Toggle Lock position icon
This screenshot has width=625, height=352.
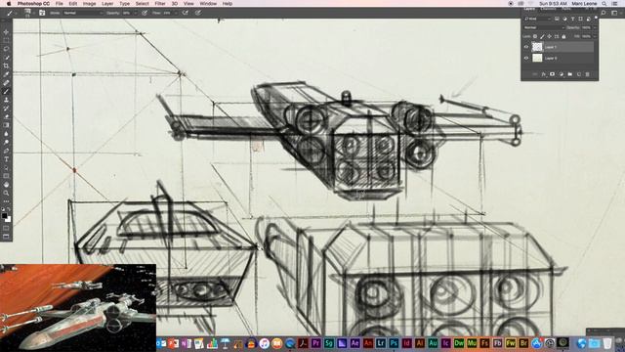point(549,36)
